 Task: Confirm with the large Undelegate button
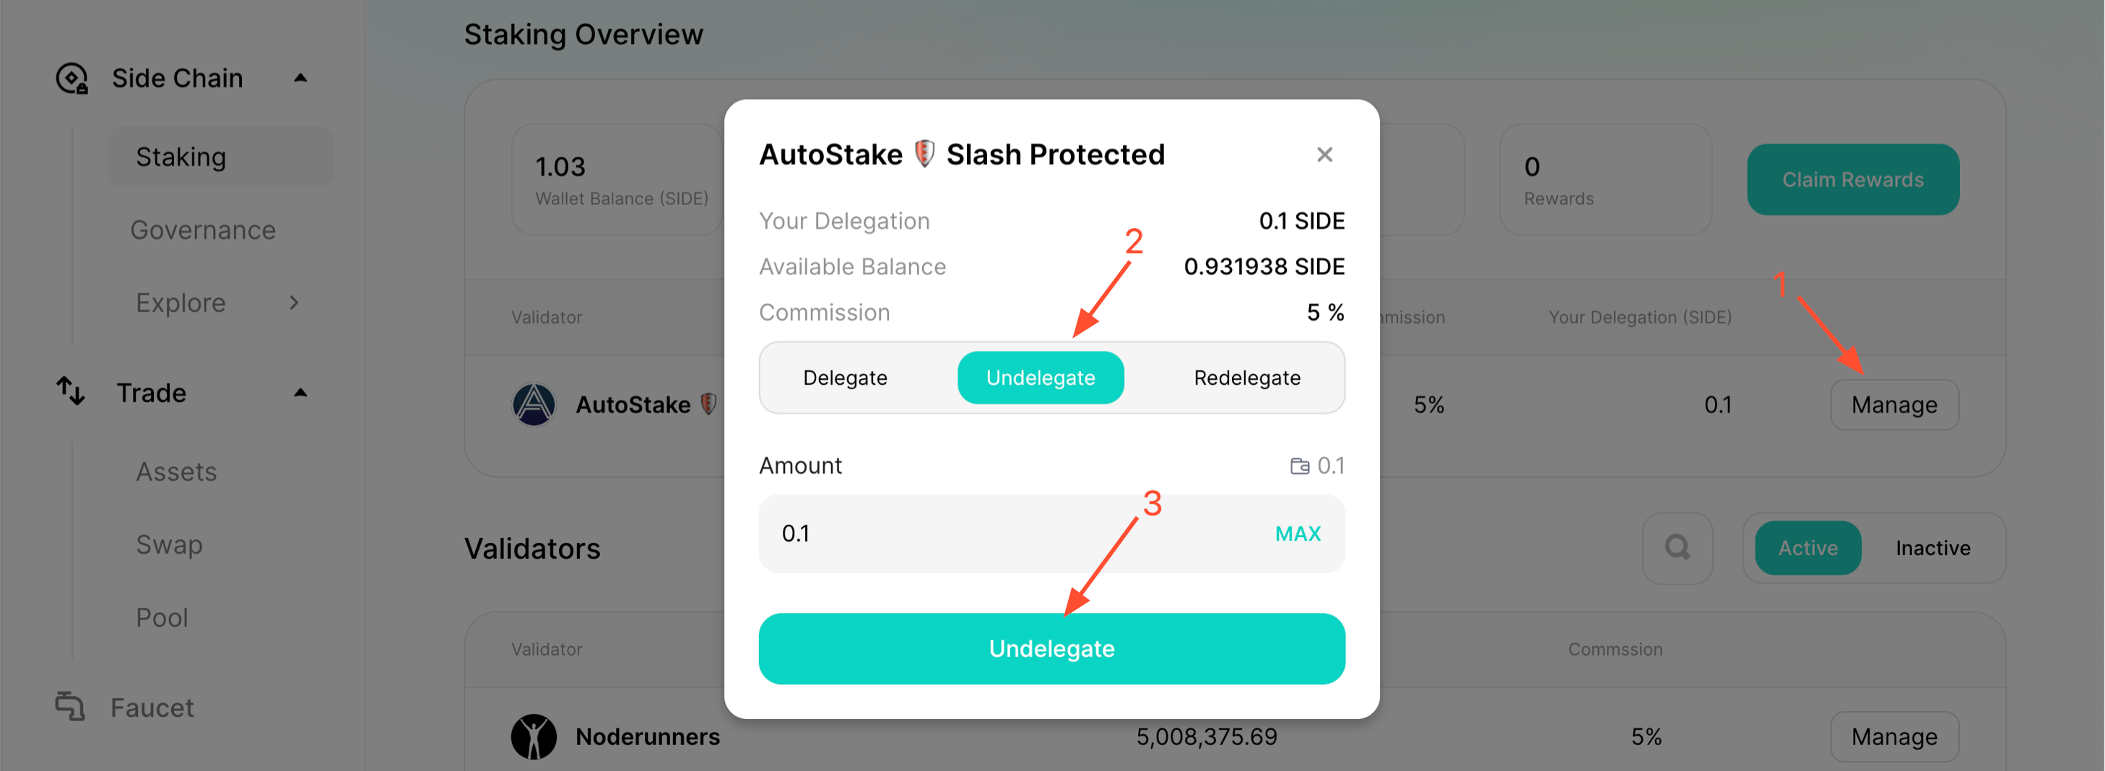tap(1051, 648)
